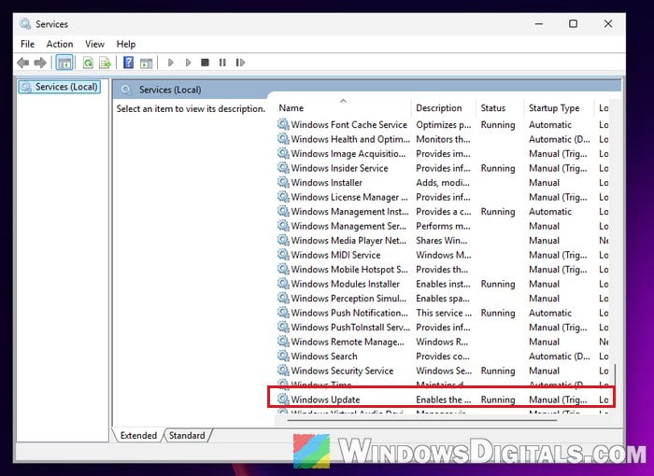654x476 pixels.
Task: Click the Export List toolbar icon
Action: 105,63
